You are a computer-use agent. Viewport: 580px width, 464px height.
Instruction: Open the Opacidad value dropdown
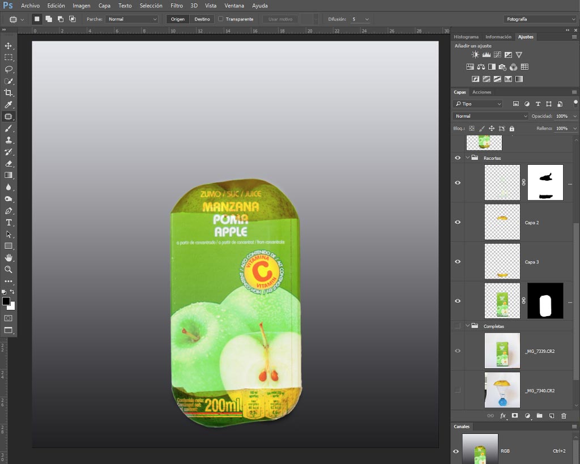pos(575,116)
